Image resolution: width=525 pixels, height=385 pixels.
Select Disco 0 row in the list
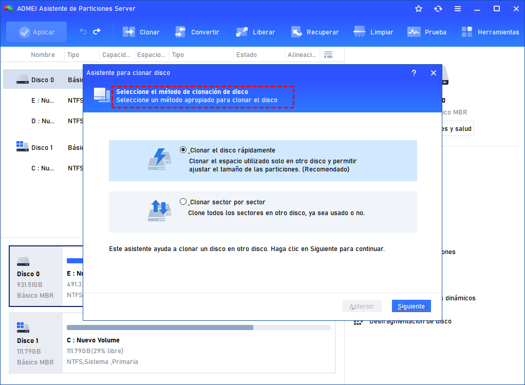click(43, 80)
